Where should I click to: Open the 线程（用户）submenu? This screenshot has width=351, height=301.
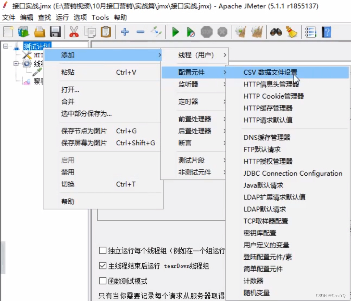pos(194,55)
